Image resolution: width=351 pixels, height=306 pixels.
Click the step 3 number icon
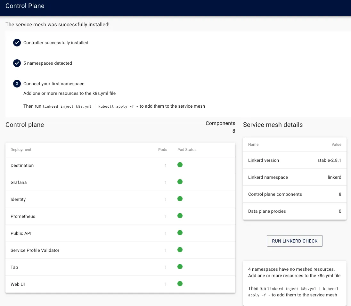tap(17, 84)
